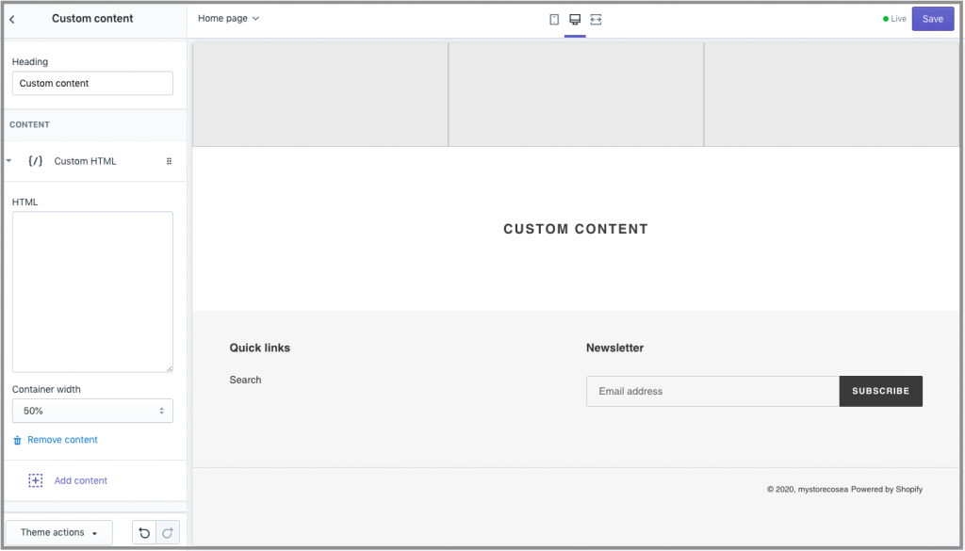Screen dimensions: 965x551
Task: Click inside the Heading text field
Action: coord(92,83)
